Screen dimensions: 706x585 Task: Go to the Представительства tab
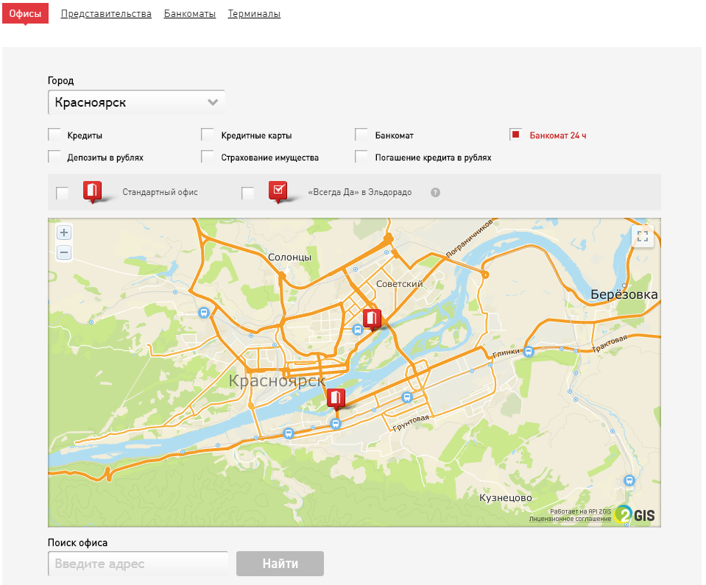click(x=106, y=14)
